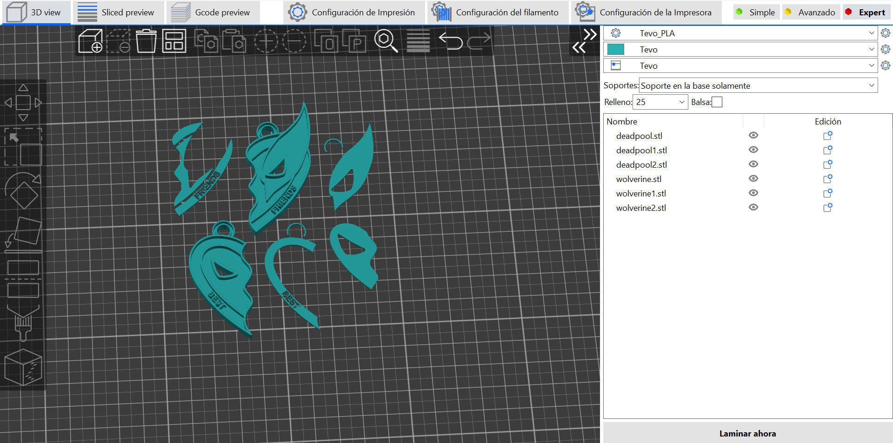This screenshot has height=443, width=893.
Task: Switch to Simple mode
Action: coord(756,13)
